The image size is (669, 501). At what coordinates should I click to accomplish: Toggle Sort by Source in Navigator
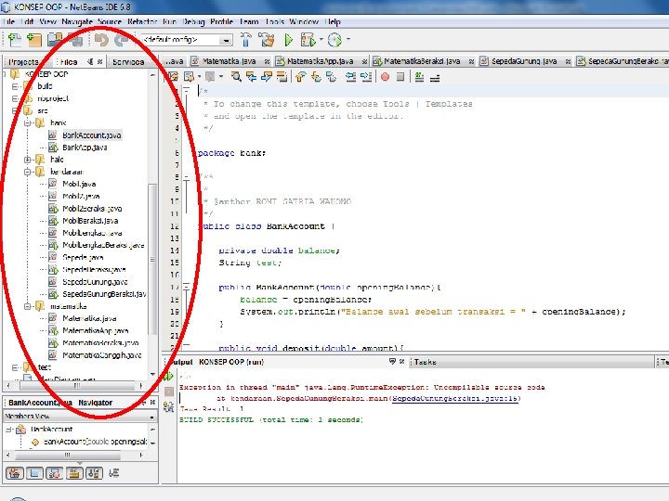click(x=113, y=472)
